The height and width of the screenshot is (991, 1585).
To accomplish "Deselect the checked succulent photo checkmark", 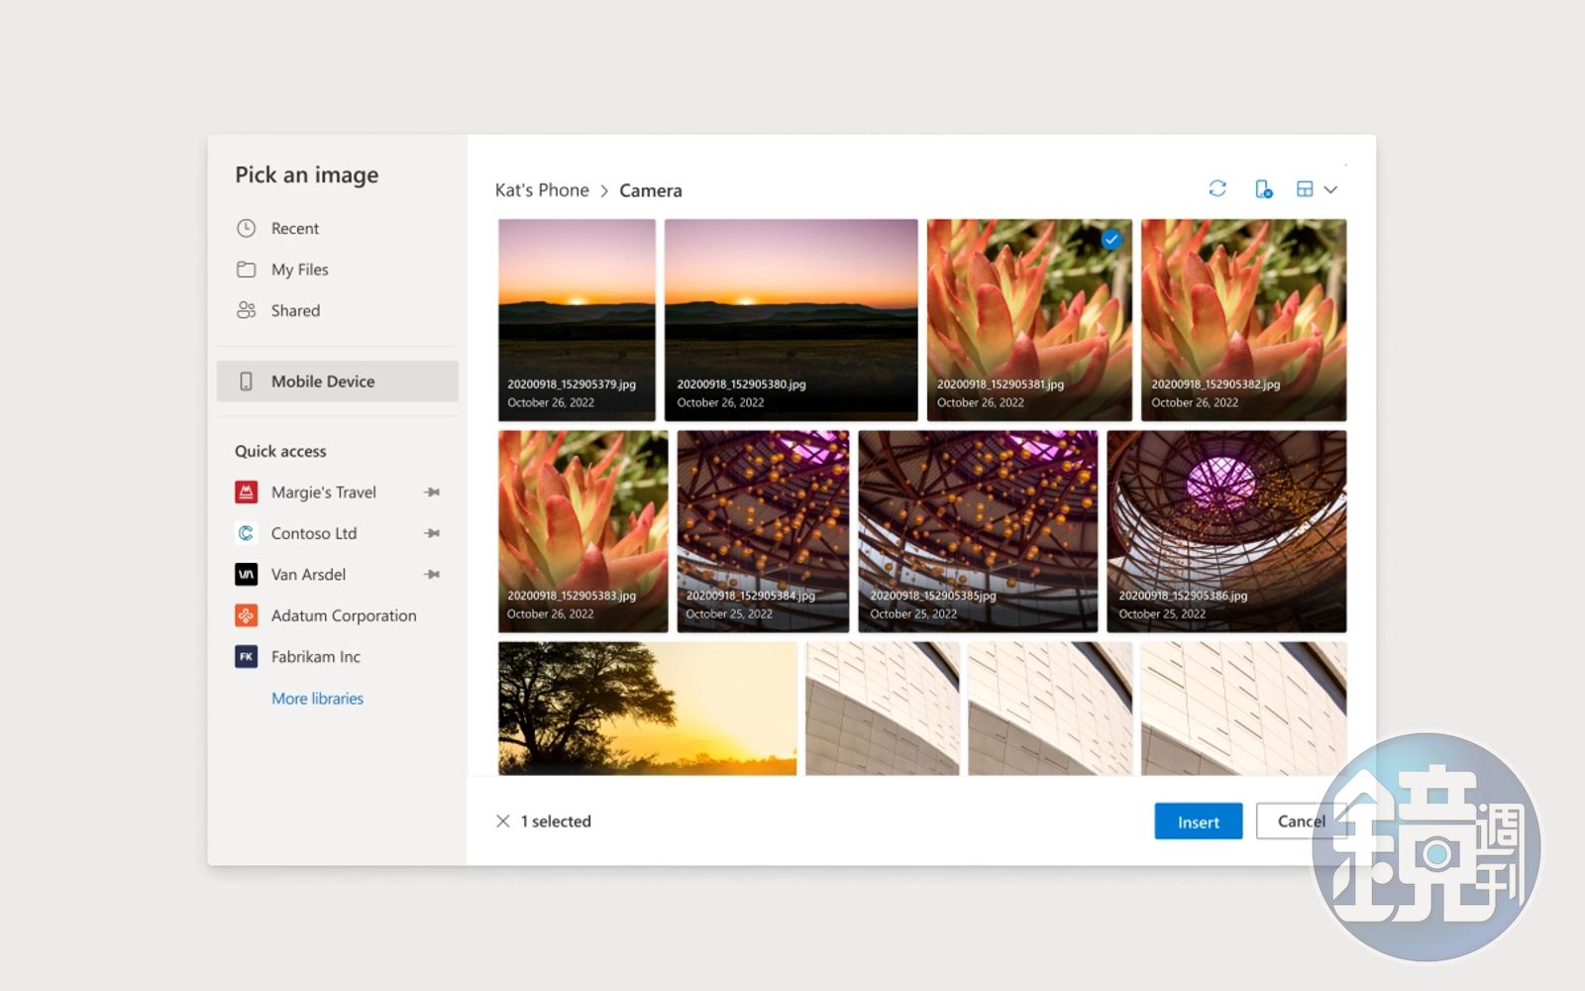I will [x=1111, y=239].
